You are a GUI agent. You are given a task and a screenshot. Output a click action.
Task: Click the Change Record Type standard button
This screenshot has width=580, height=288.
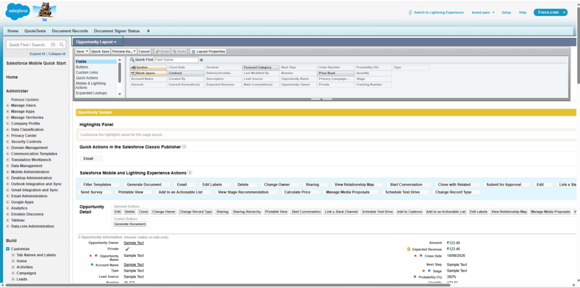[x=195, y=212]
